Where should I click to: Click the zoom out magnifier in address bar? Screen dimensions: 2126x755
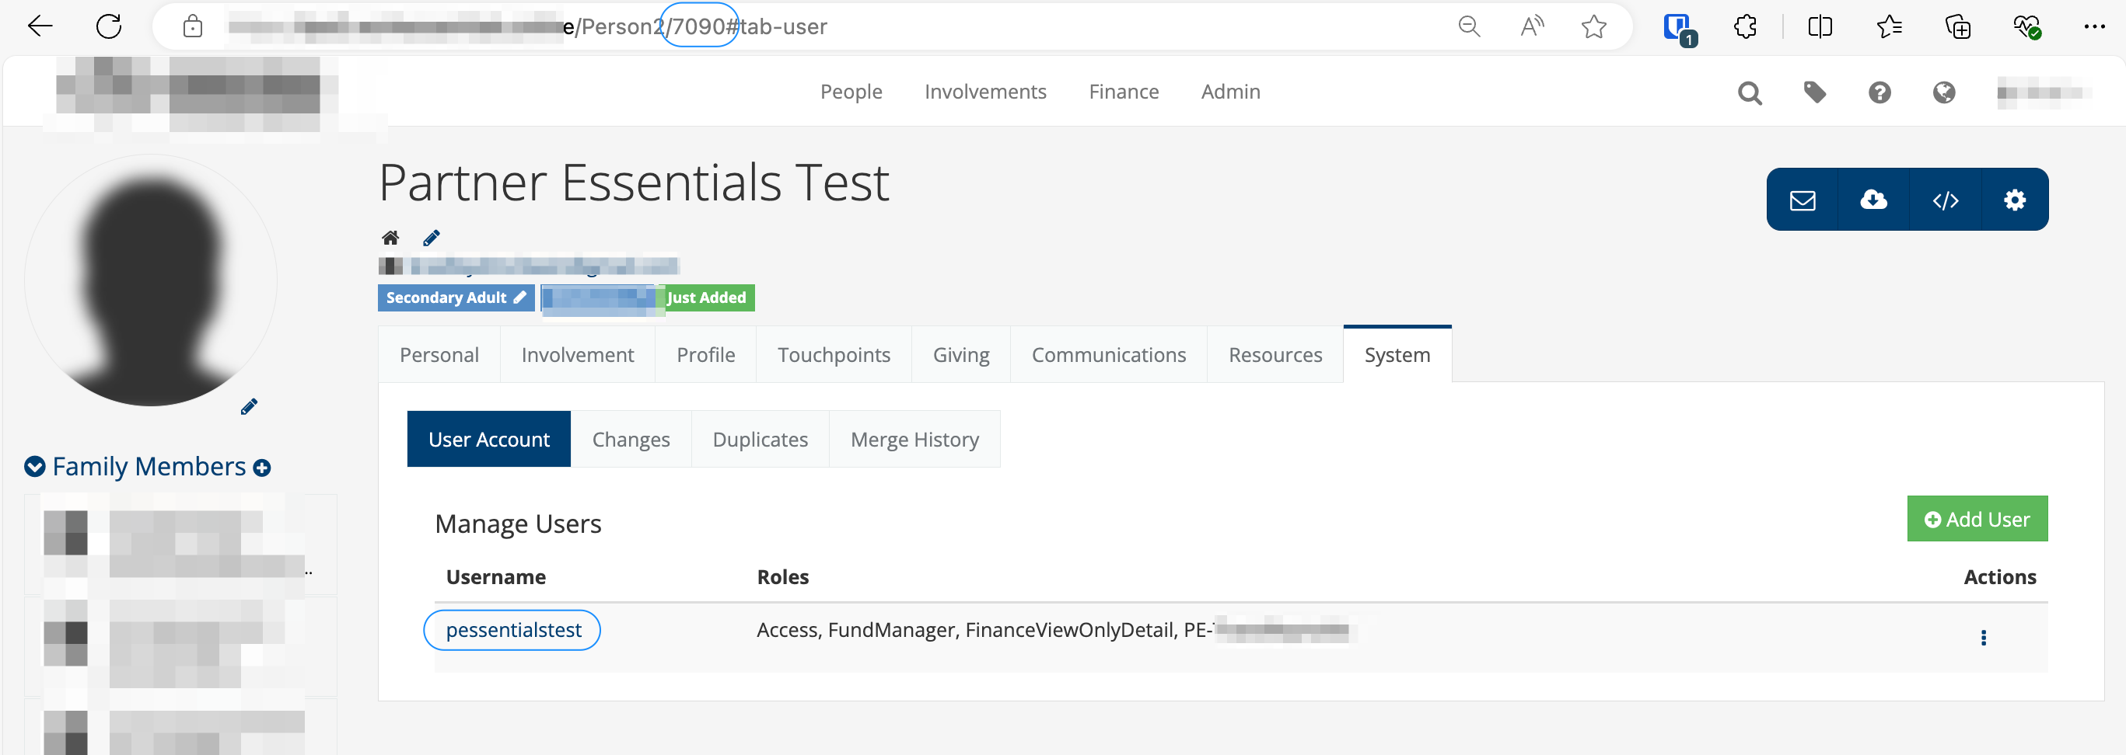[x=1469, y=26]
